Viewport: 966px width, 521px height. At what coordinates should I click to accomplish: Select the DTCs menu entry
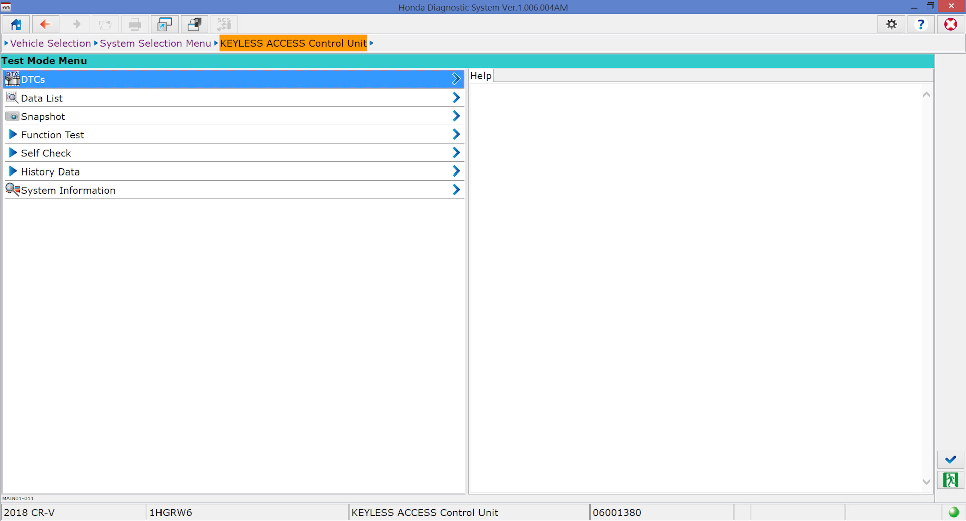pyautogui.click(x=234, y=79)
